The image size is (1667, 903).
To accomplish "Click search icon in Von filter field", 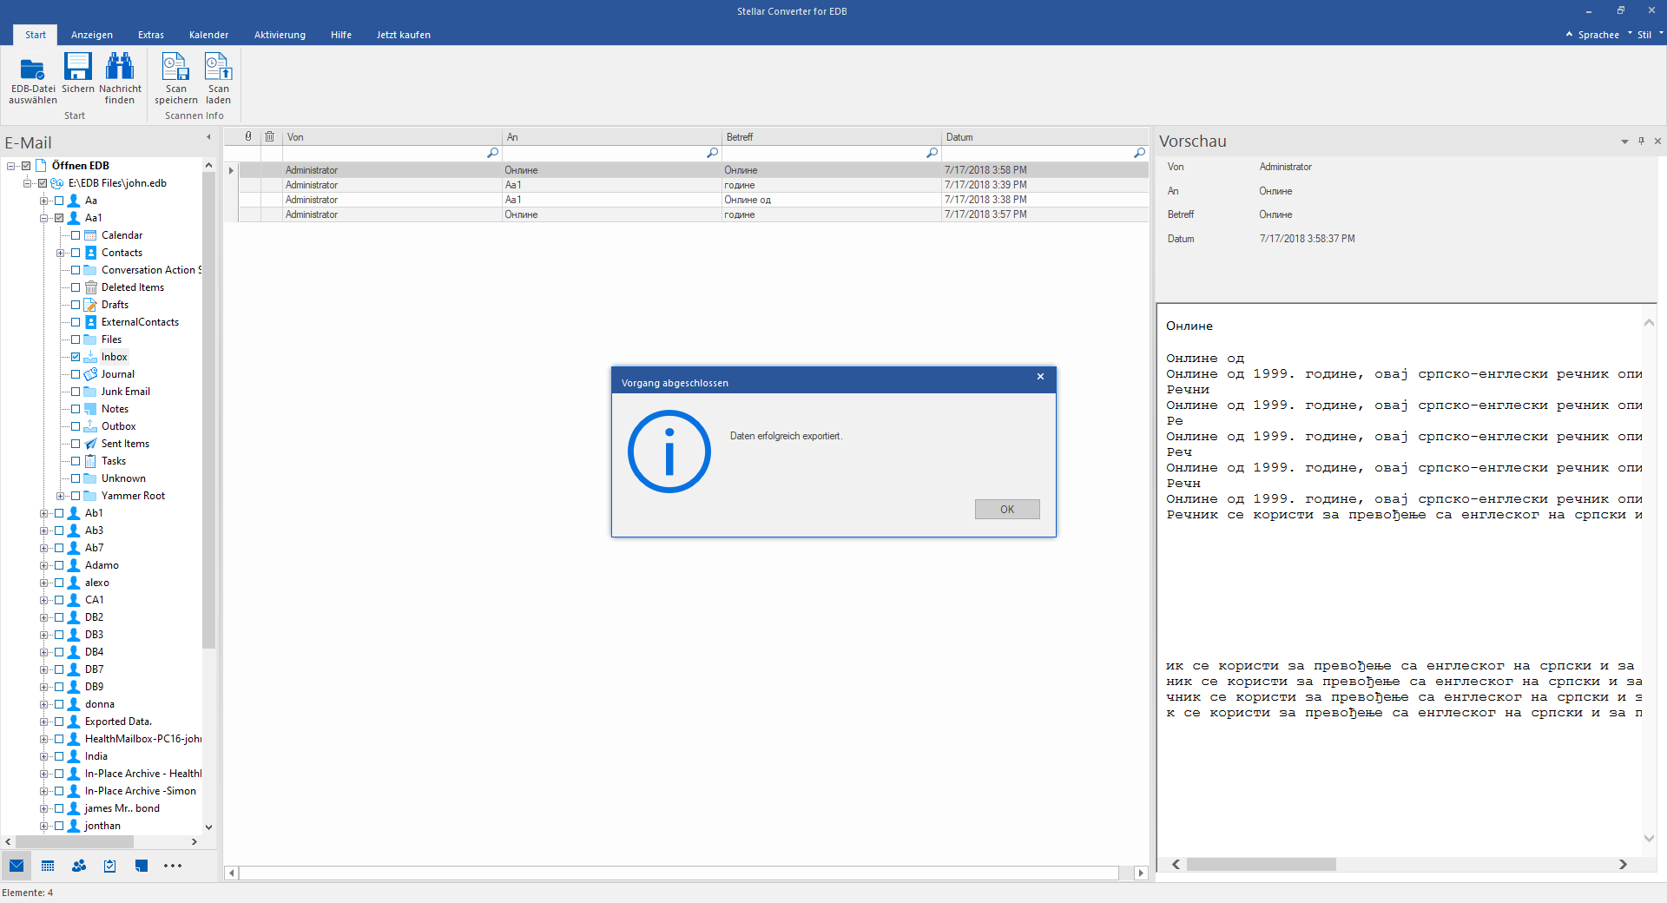I will 492,153.
